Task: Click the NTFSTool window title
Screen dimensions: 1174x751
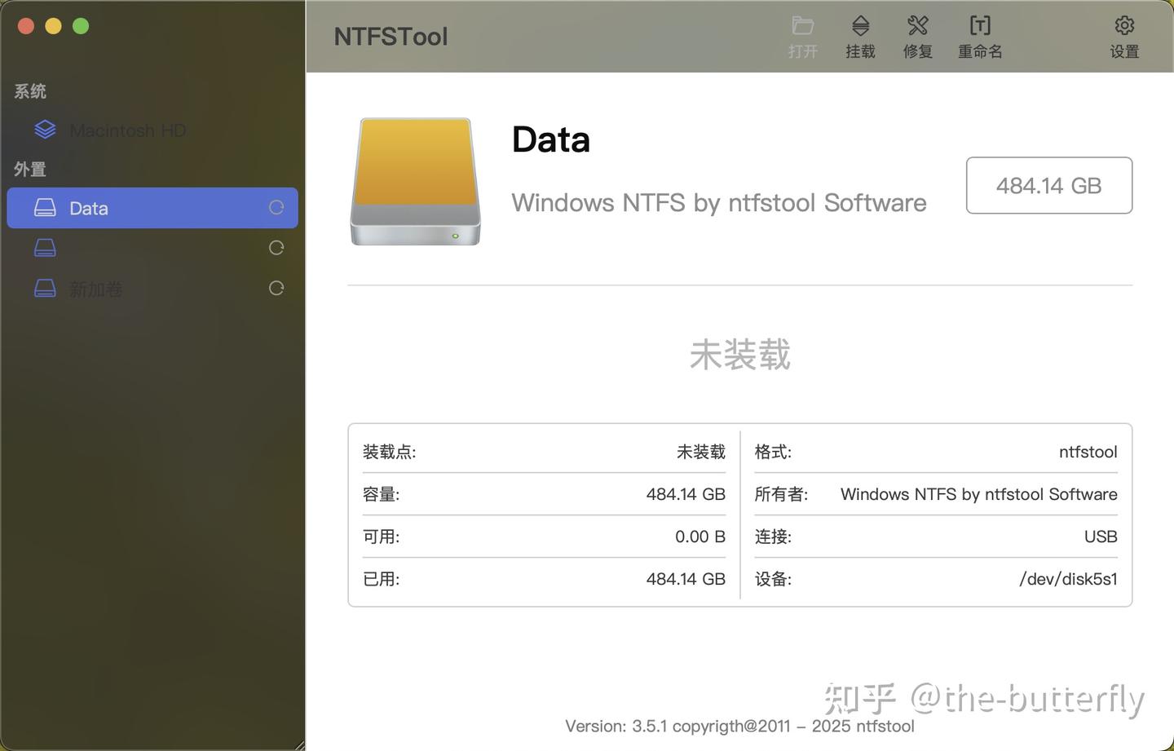Action: pos(391,36)
